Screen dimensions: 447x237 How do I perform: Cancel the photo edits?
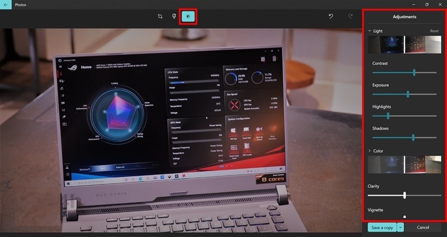coord(423,227)
